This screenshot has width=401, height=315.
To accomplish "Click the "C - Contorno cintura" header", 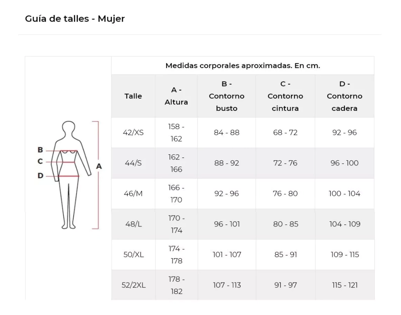I will tap(285, 96).
